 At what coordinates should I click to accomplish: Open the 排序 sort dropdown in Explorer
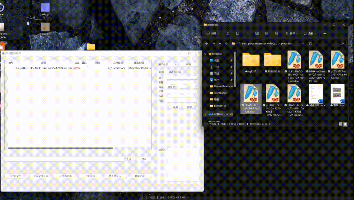click(x=291, y=34)
